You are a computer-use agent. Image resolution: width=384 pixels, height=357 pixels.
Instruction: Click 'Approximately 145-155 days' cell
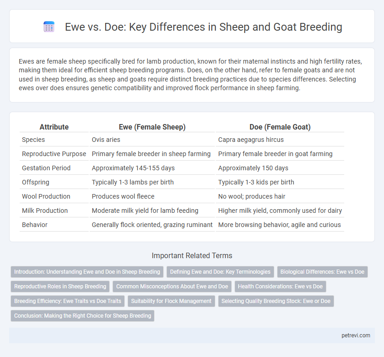click(133, 168)
